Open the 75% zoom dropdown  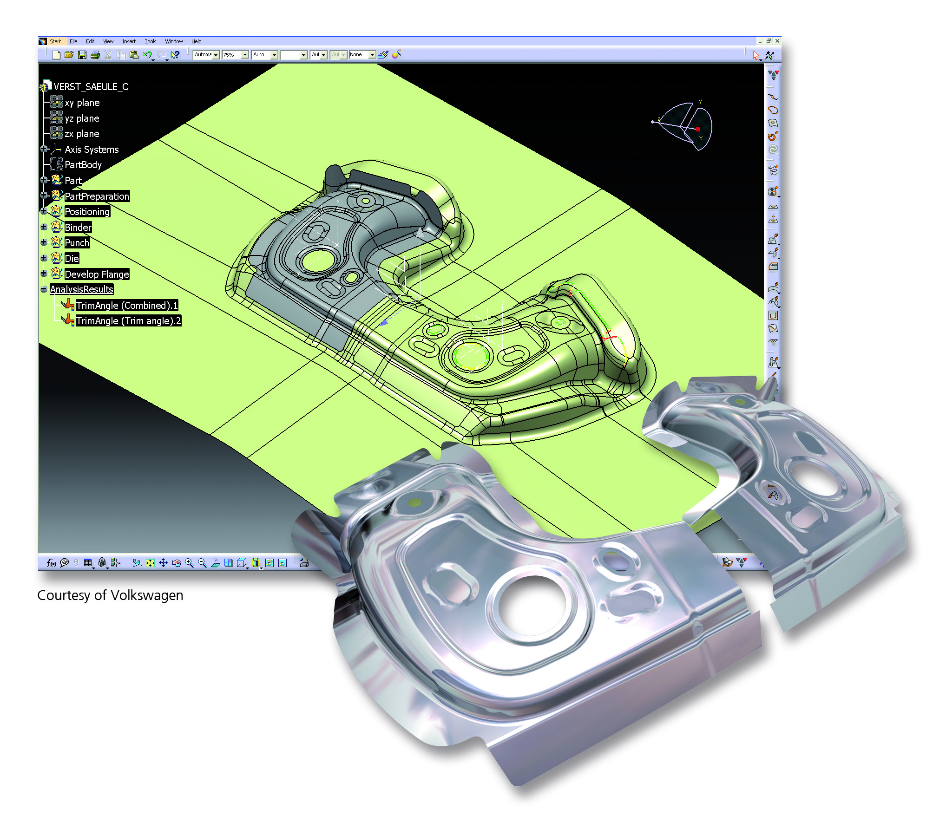click(245, 55)
